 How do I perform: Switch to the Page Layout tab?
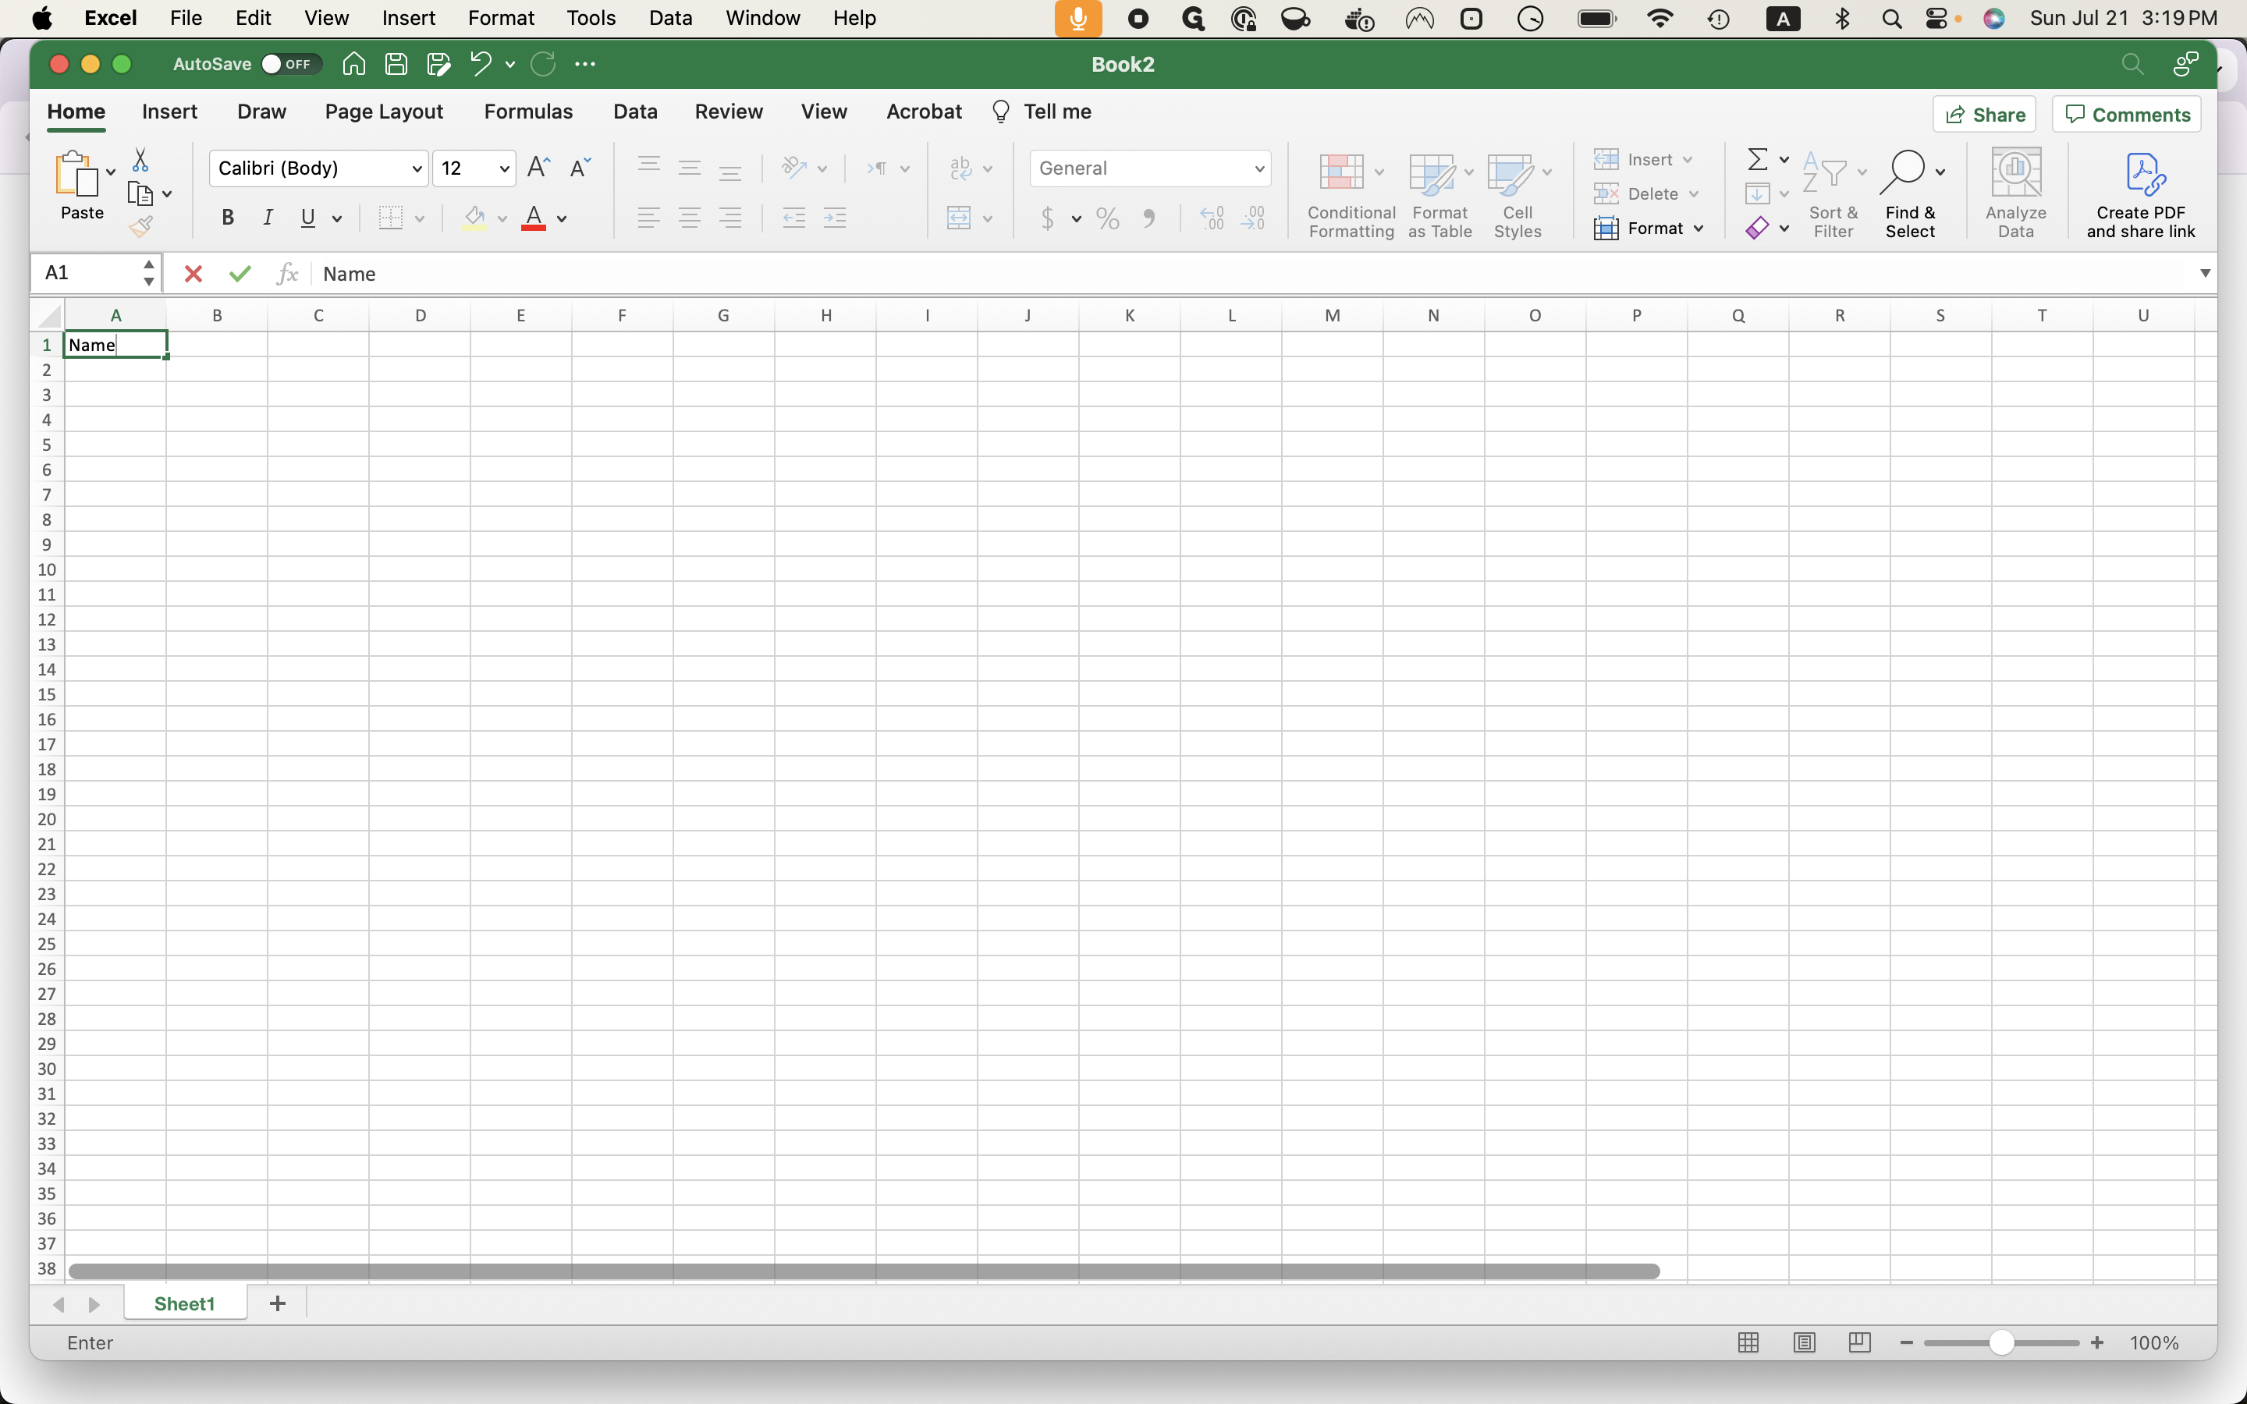click(384, 112)
